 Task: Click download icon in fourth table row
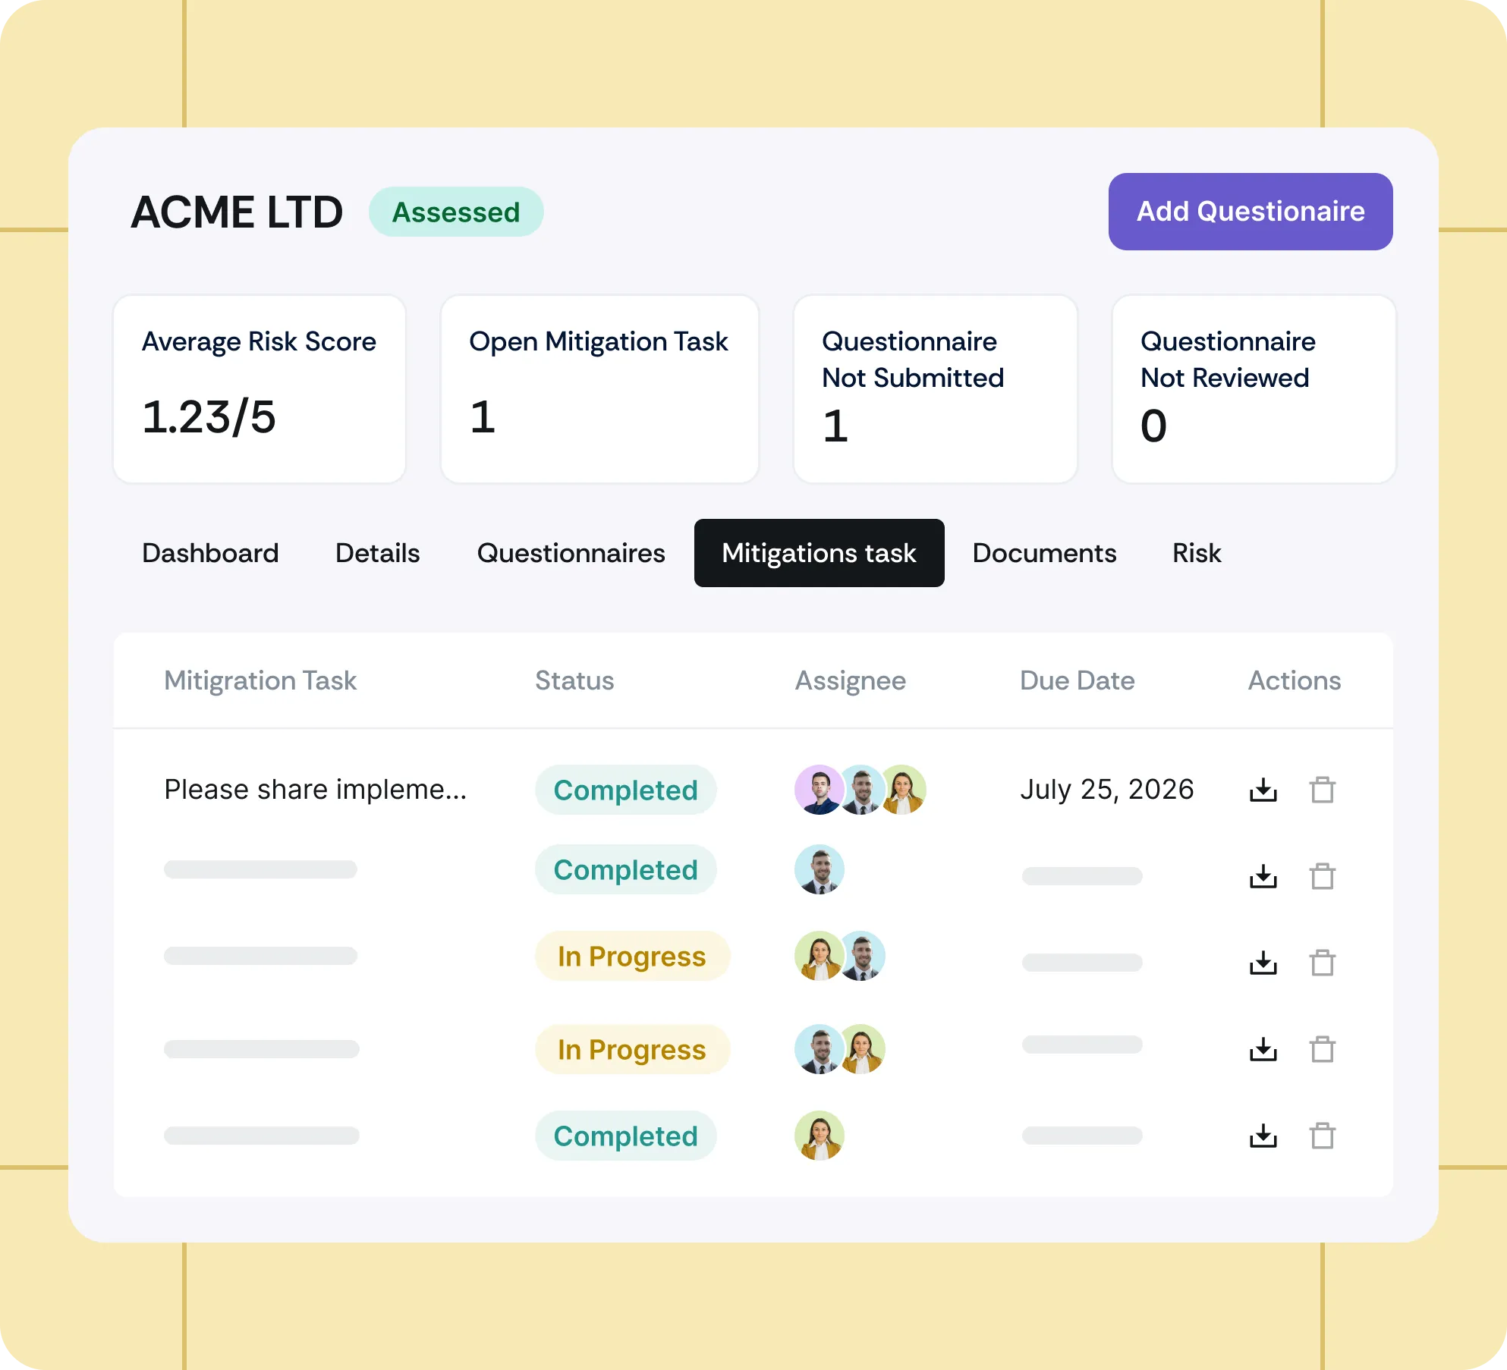(1263, 1049)
